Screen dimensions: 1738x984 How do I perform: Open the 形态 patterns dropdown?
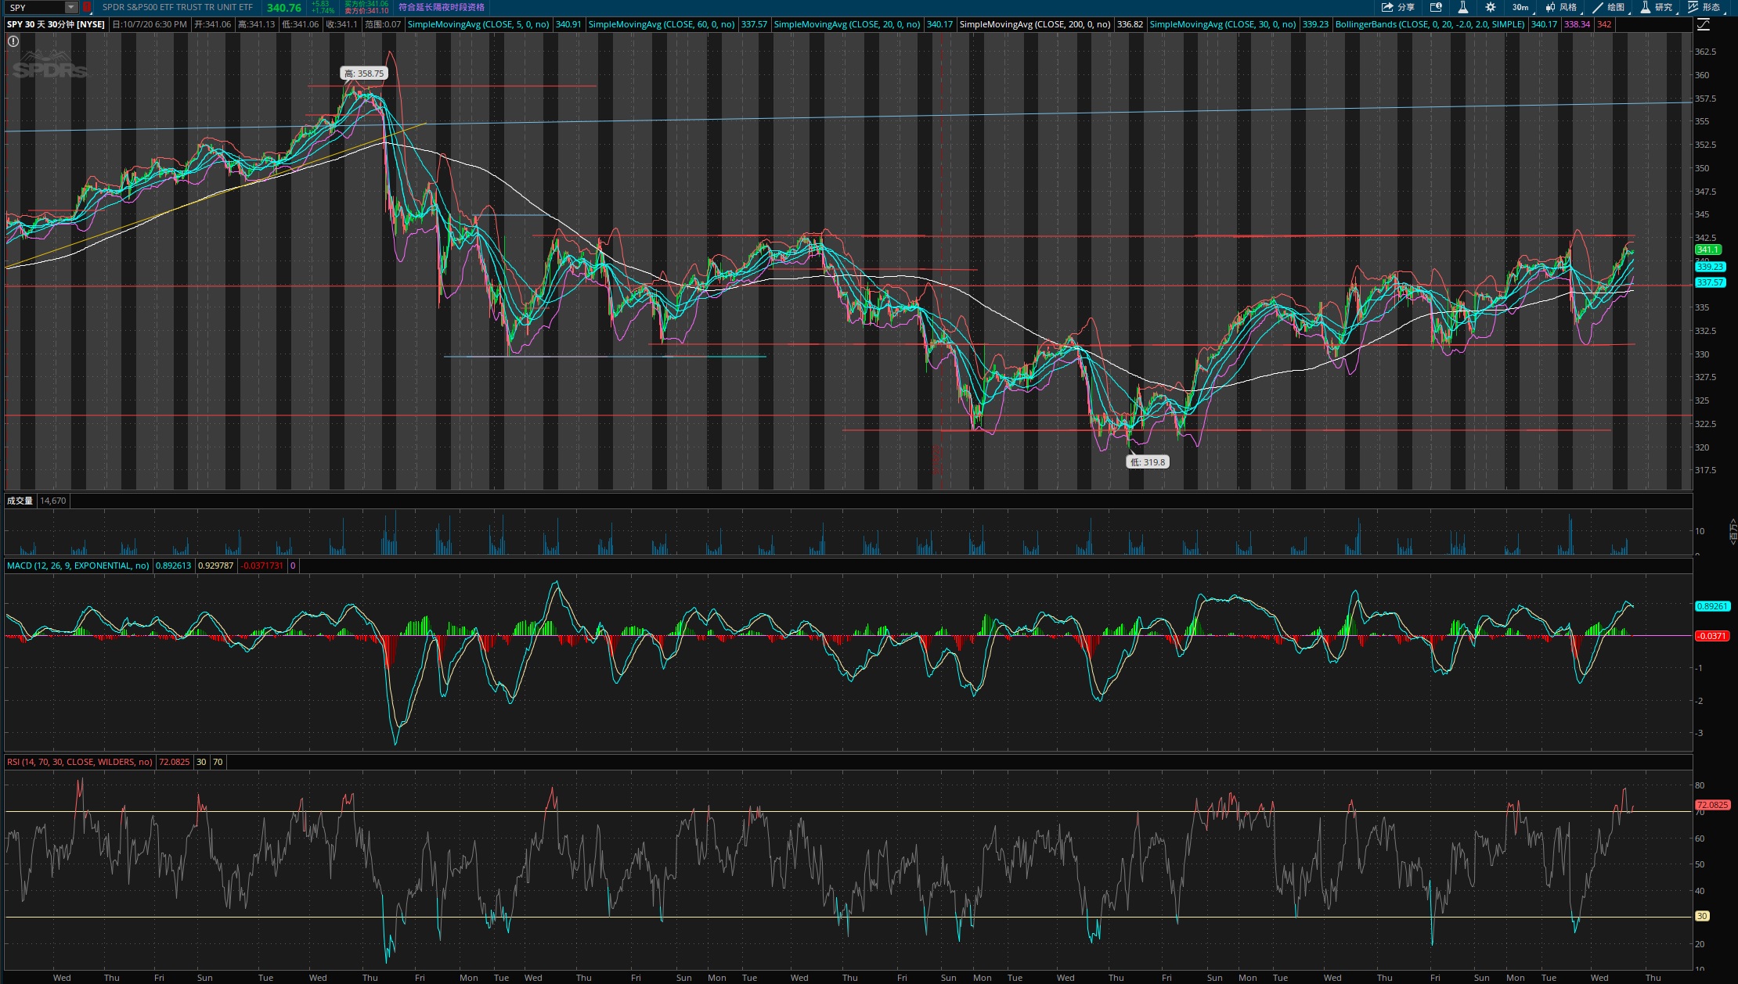point(1705,7)
